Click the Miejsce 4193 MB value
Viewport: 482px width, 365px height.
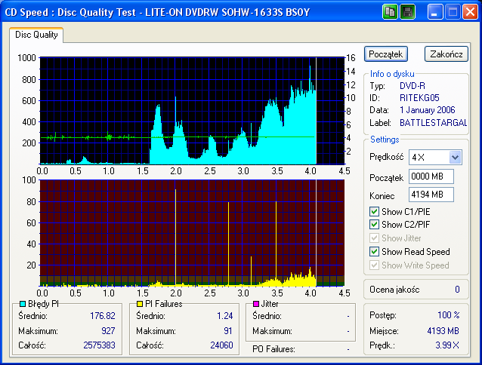point(443,330)
